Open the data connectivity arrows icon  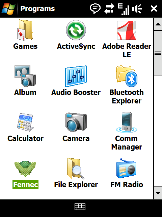[x=109, y=9]
